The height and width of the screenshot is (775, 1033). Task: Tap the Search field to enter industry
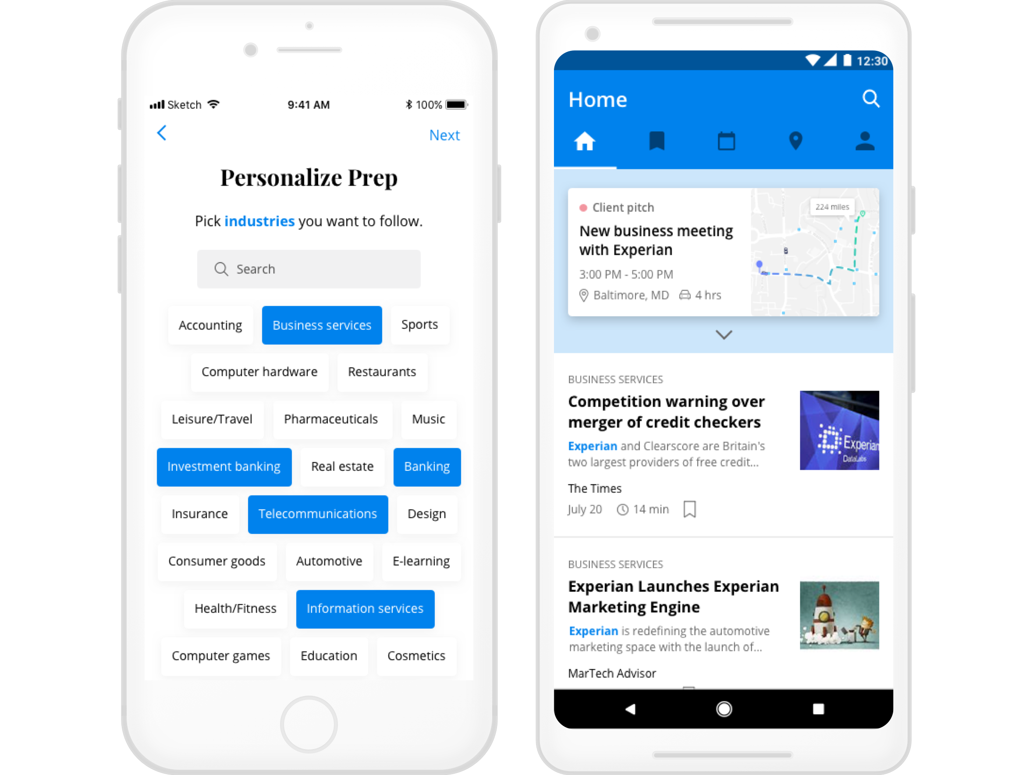click(x=310, y=269)
